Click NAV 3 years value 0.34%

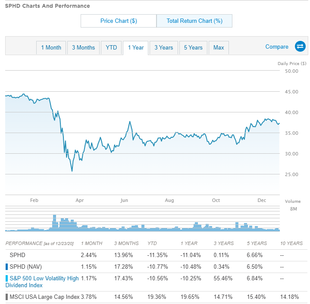coord(222,267)
